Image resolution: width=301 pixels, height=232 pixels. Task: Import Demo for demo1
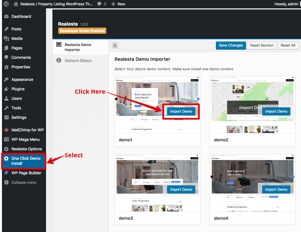coord(181,112)
